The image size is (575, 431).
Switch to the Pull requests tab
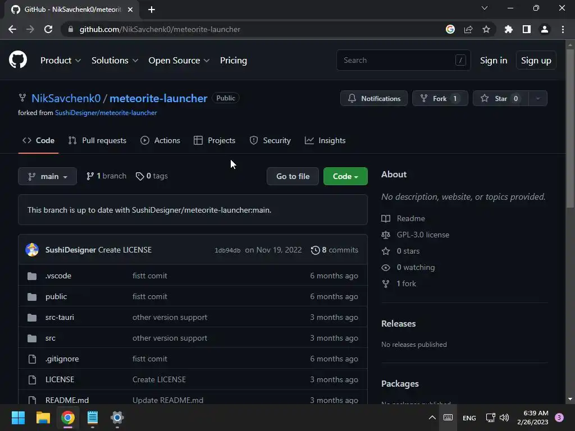[97, 140]
